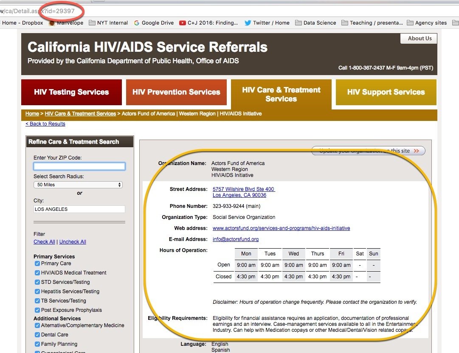Viewport: 459px width, 353px height.
Task: Select HIV Care & Treatment Services tab
Action: click(x=281, y=94)
